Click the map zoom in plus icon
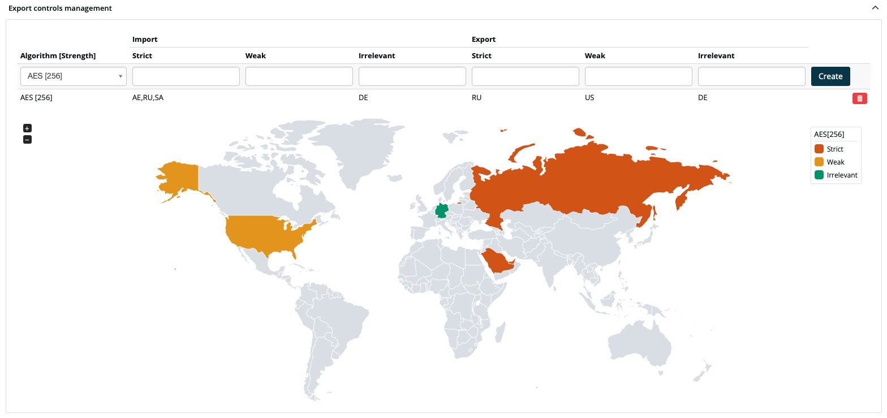The image size is (887, 418). click(x=27, y=128)
